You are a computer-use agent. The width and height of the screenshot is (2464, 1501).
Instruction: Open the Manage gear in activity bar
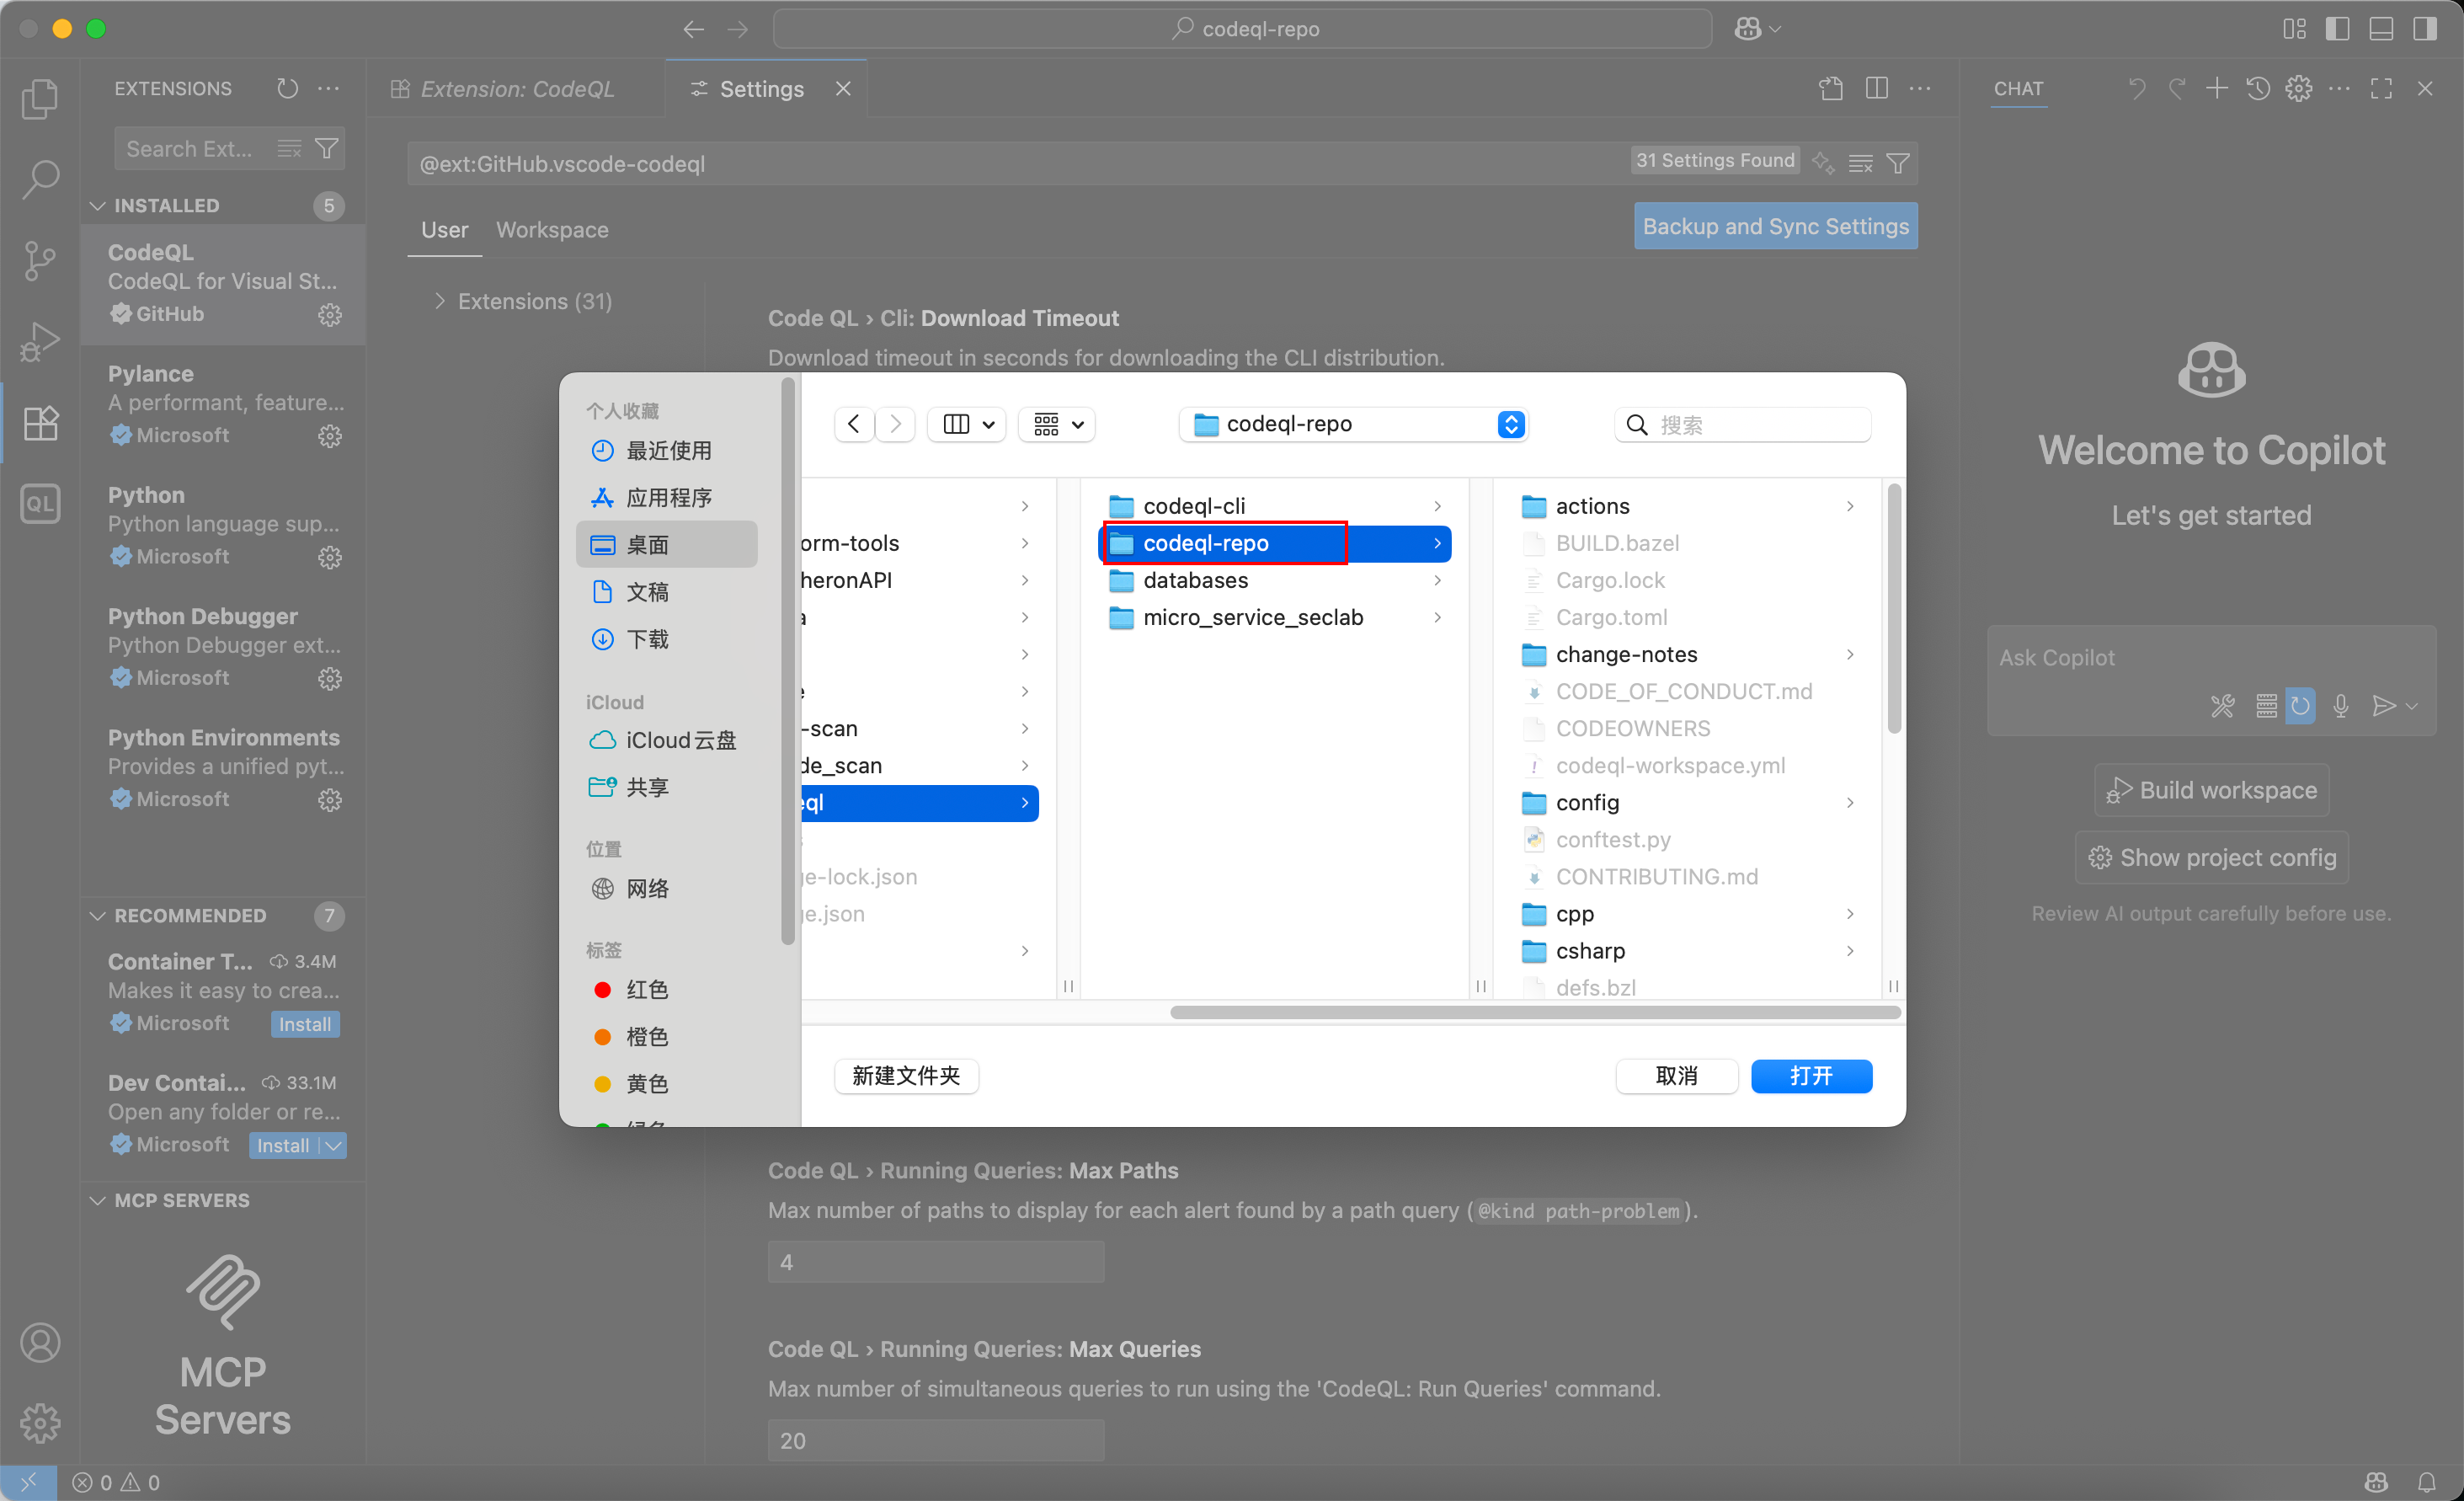point(40,1422)
